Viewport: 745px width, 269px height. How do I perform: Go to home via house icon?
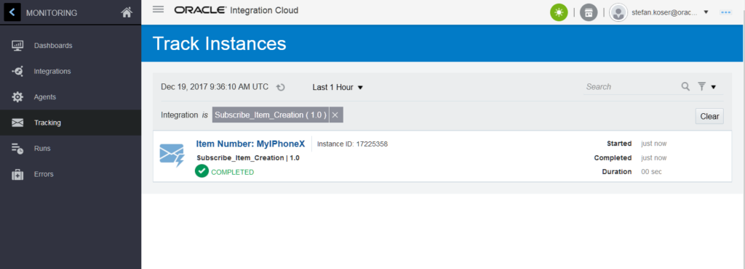(127, 13)
